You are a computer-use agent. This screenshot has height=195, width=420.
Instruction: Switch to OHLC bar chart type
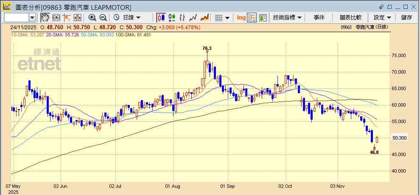[x=182, y=17]
